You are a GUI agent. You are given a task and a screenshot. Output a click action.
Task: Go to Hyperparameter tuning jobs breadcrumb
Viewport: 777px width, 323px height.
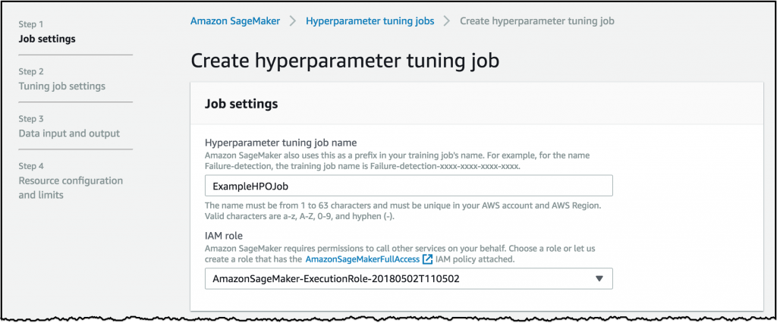[370, 21]
